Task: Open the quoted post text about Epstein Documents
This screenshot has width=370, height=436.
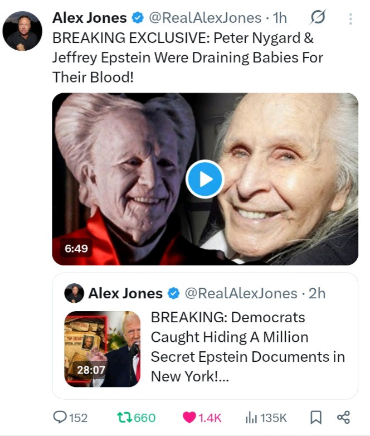Action: pyautogui.click(x=248, y=347)
